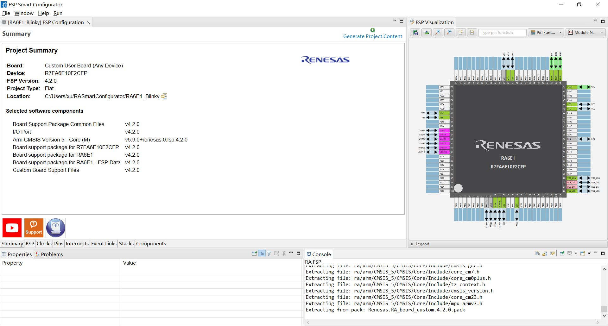This screenshot has height=326, width=608.
Task: Select the Console tab
Action: pyautogui.click(x=319, y=254)
